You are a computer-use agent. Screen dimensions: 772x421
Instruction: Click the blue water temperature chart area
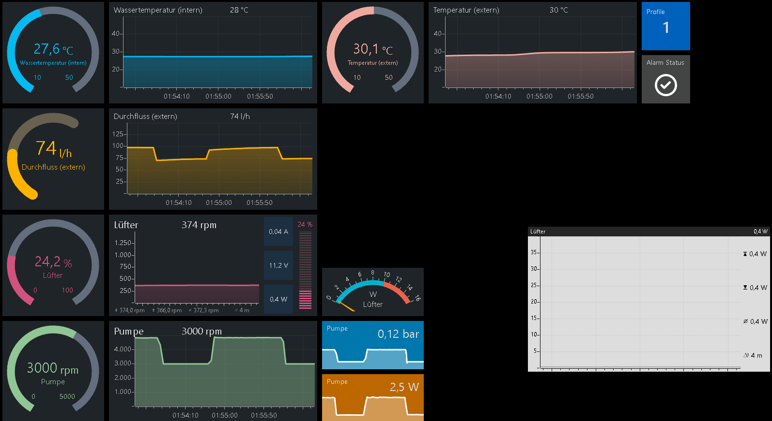[x=218, y=72]
